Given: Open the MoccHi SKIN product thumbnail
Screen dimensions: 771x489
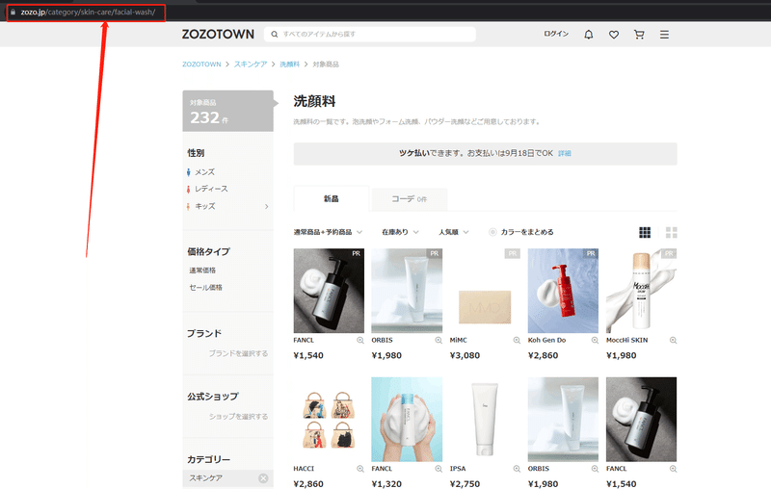Looking at the screenshot, I should click(x=641, y=291).
